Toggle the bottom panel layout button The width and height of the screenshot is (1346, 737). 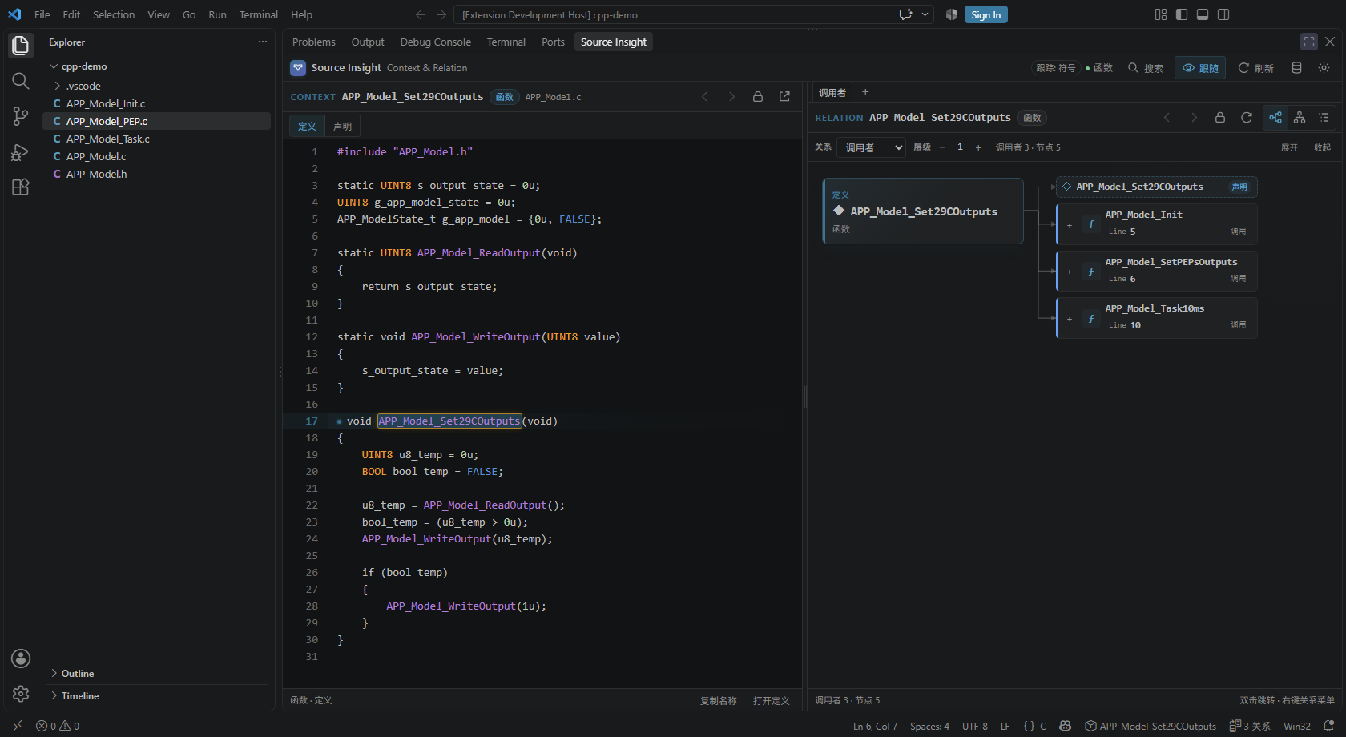point(1203,14)
